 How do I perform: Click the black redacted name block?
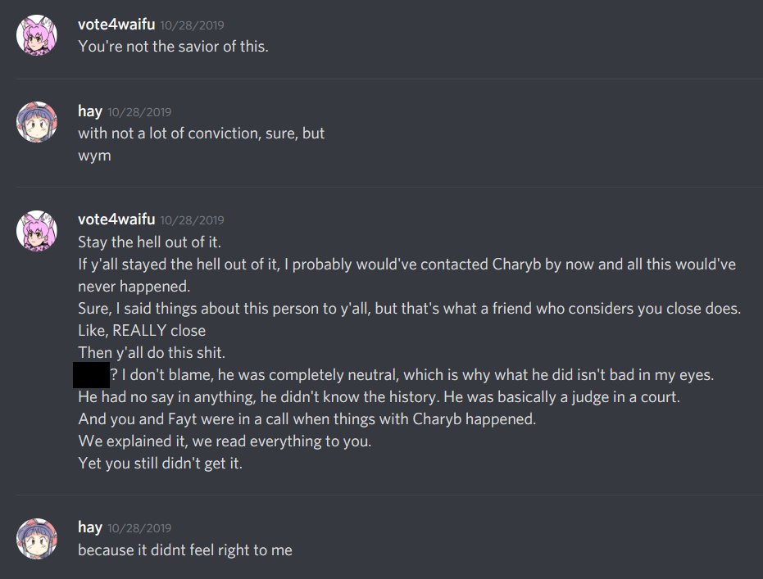91,375
